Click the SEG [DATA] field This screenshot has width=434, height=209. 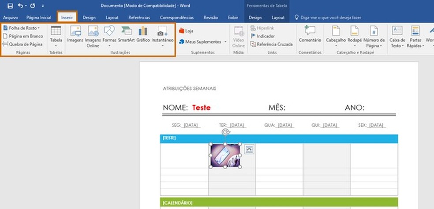point(186,125)
